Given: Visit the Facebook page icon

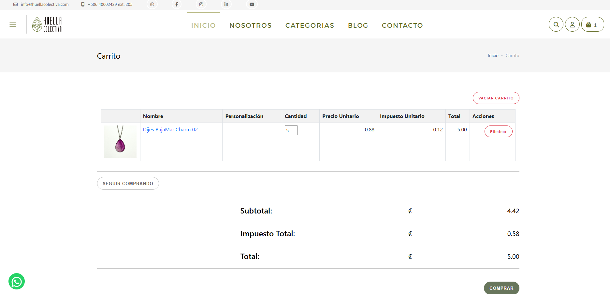Looking at the screenshot, I should (177, 4).
